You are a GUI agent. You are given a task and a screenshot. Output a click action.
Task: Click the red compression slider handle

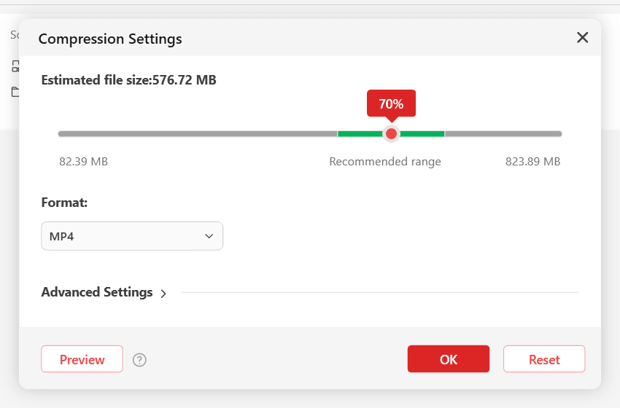click(391, 134)
